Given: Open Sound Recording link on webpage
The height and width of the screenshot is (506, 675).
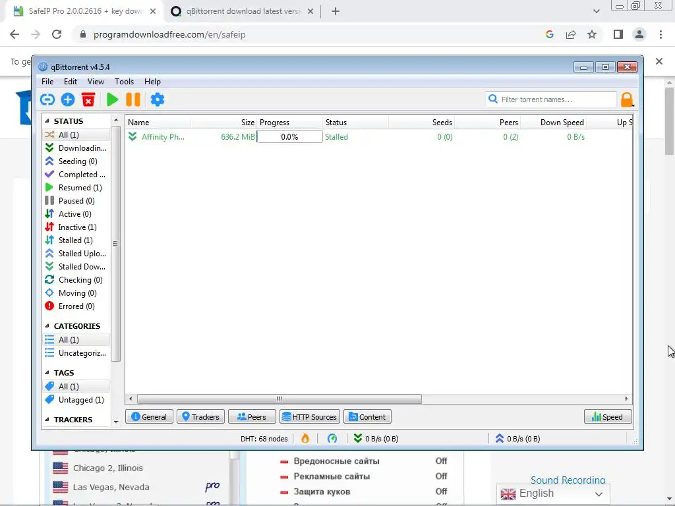Looking at the screenshot, I should [568, 480].
